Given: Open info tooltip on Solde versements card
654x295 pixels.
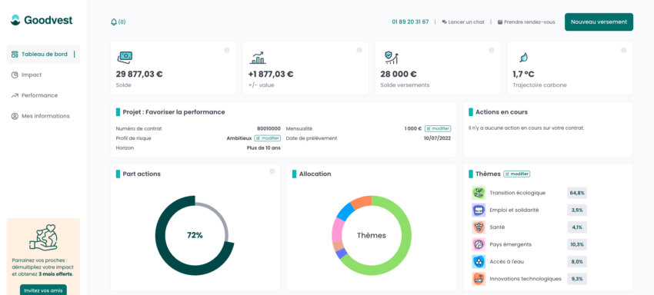Looking at the screenshot, I should (492, 51).
